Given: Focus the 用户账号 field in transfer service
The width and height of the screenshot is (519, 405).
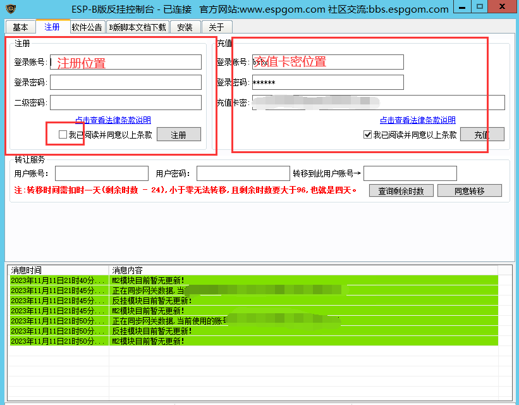Looking at the screenshot, I should point(102,173).
